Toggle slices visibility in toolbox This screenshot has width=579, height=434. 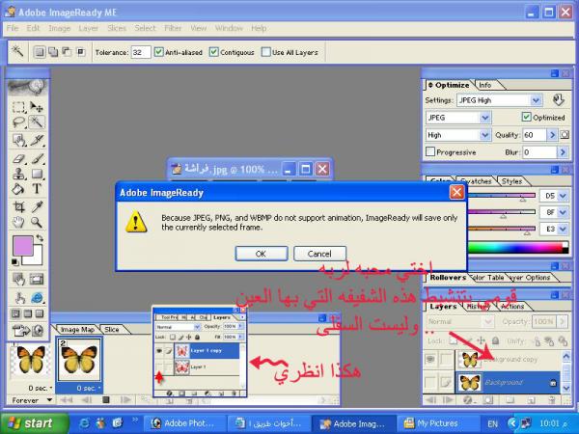(x=37, y=279)
